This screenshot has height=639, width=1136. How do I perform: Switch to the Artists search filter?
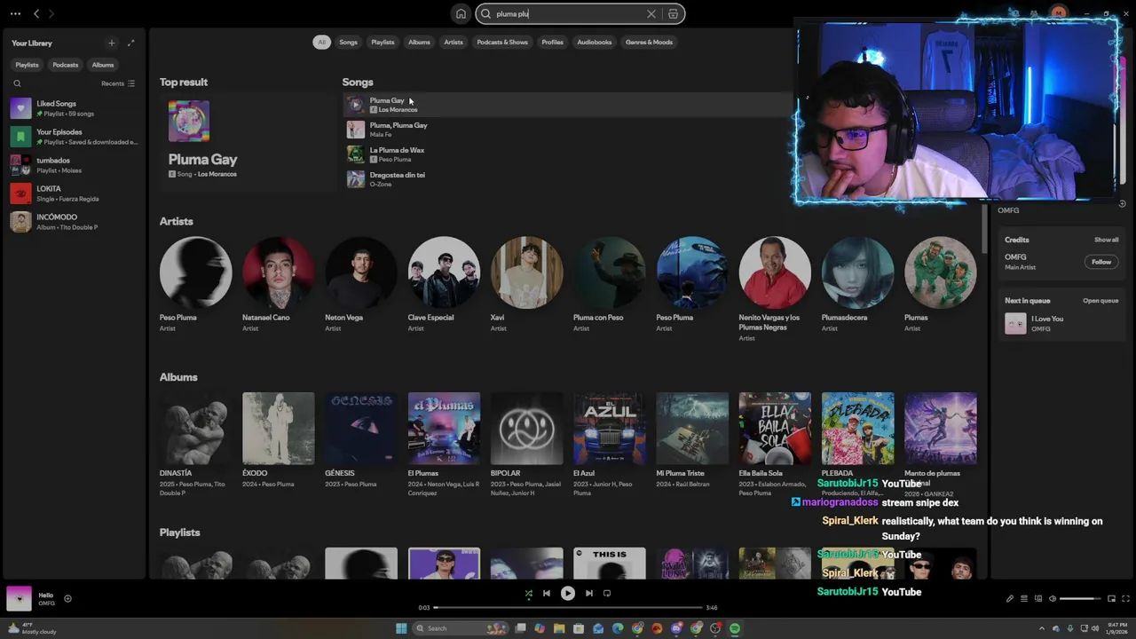[x=454, y=42]
